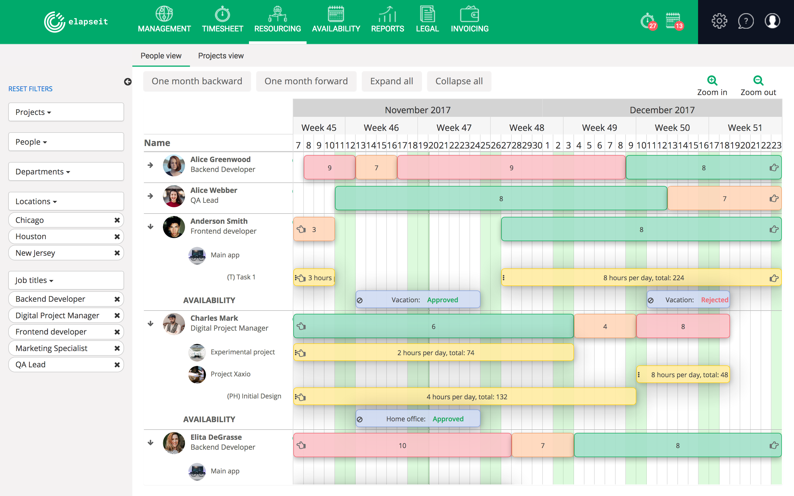Click the Reset Filters link
This screenshot has height=496, width=794.
point(31,88)
